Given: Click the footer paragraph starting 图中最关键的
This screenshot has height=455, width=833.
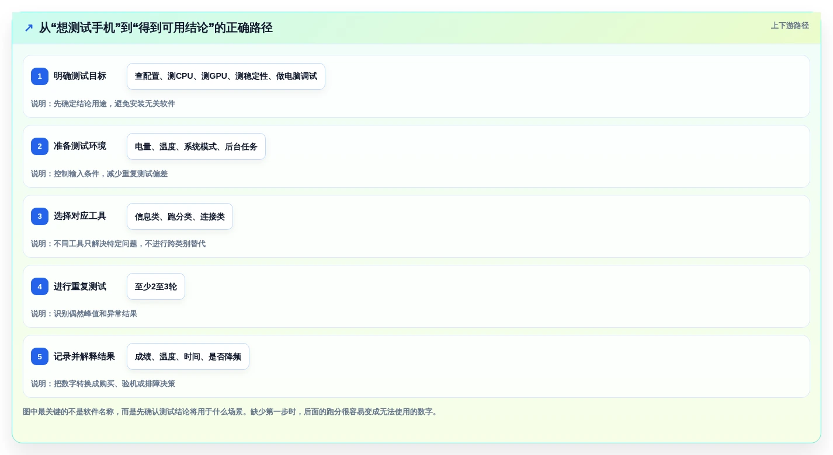Looking at the screenshot, I should click(x=231, y=412).
